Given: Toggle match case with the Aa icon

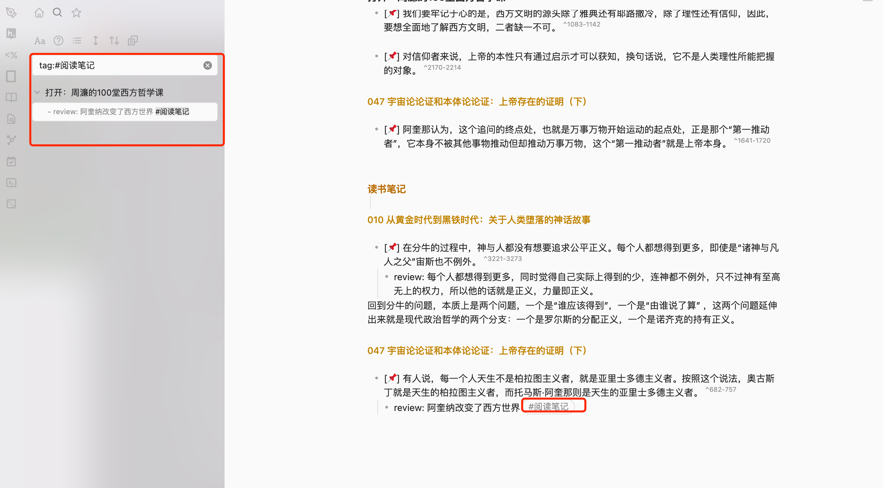Looking at the screenshot, I should tap(40, 41).
